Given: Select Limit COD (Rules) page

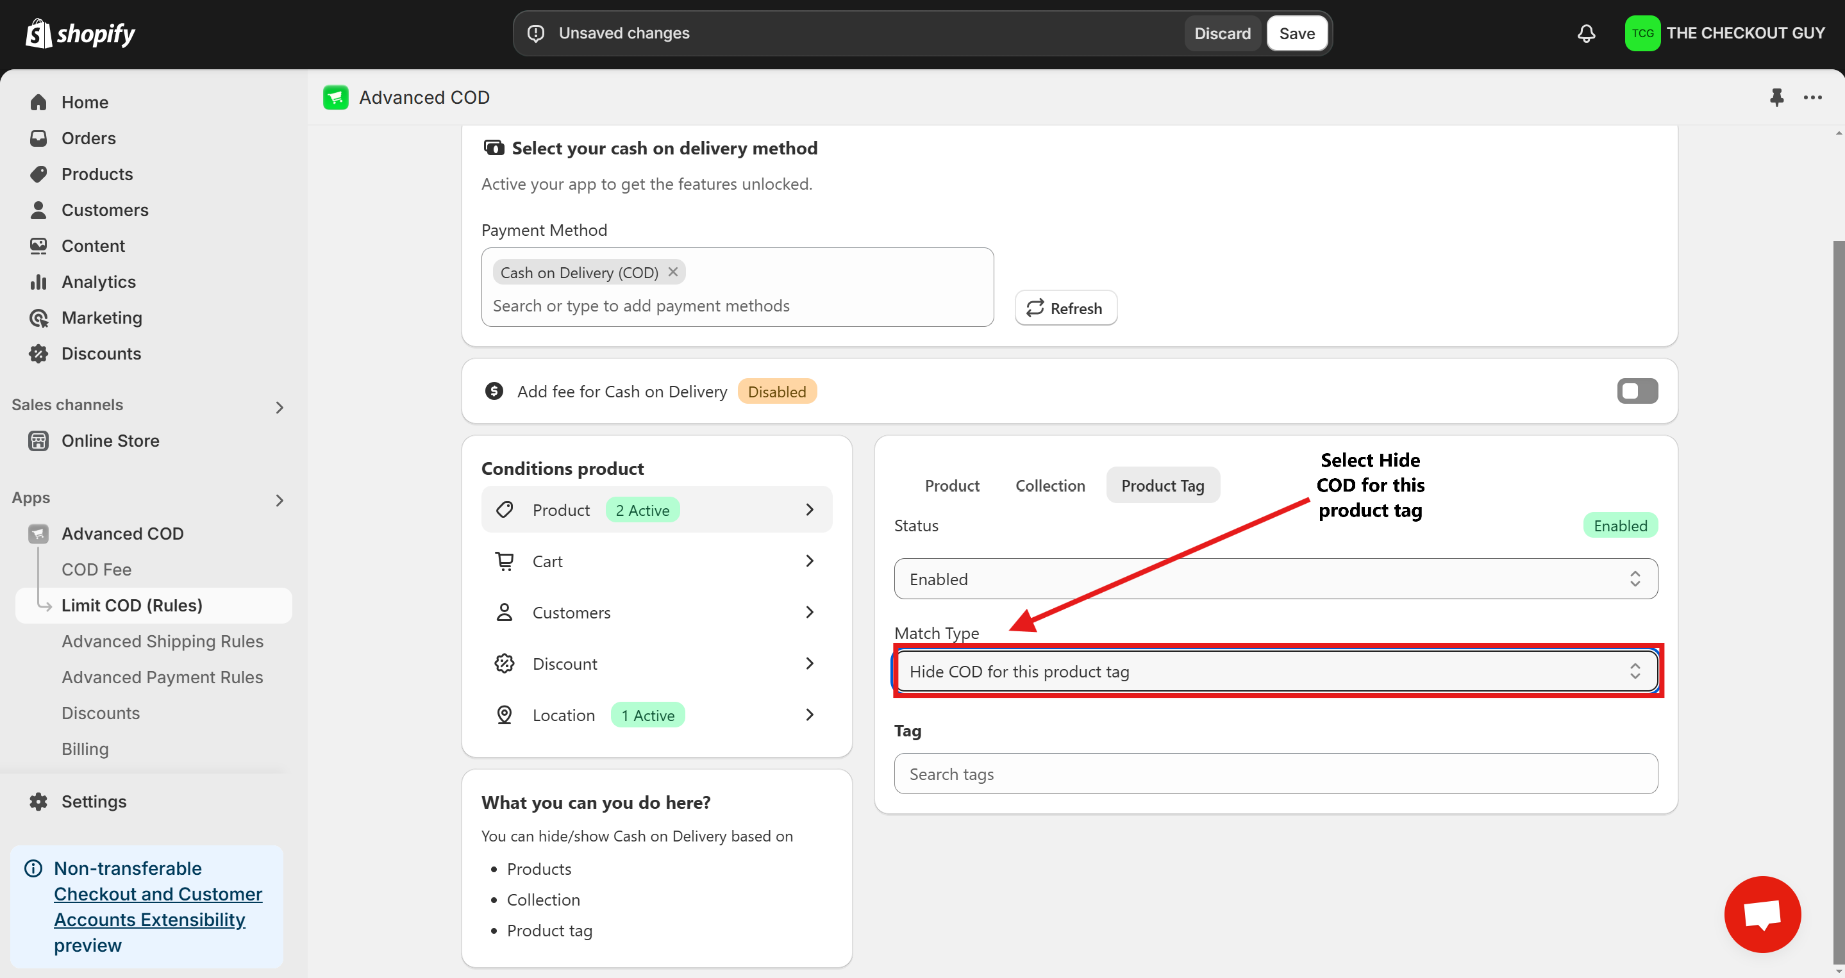Looking at the screenshot, I should click(153, 605).
